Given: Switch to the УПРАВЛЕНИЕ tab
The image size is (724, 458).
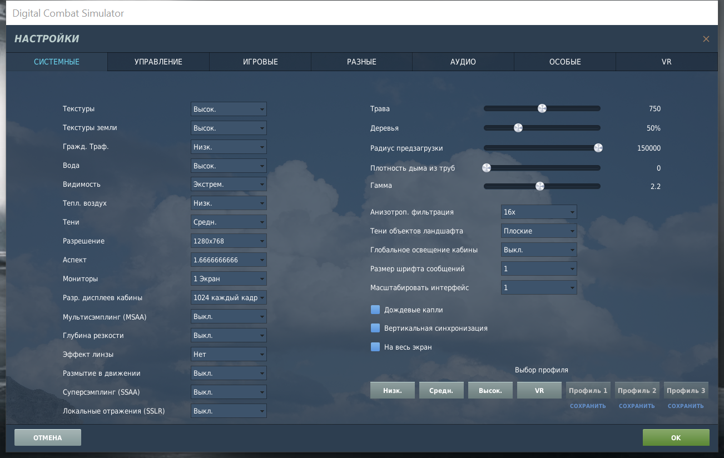Looking at the screenshot, I should [158, 62].
